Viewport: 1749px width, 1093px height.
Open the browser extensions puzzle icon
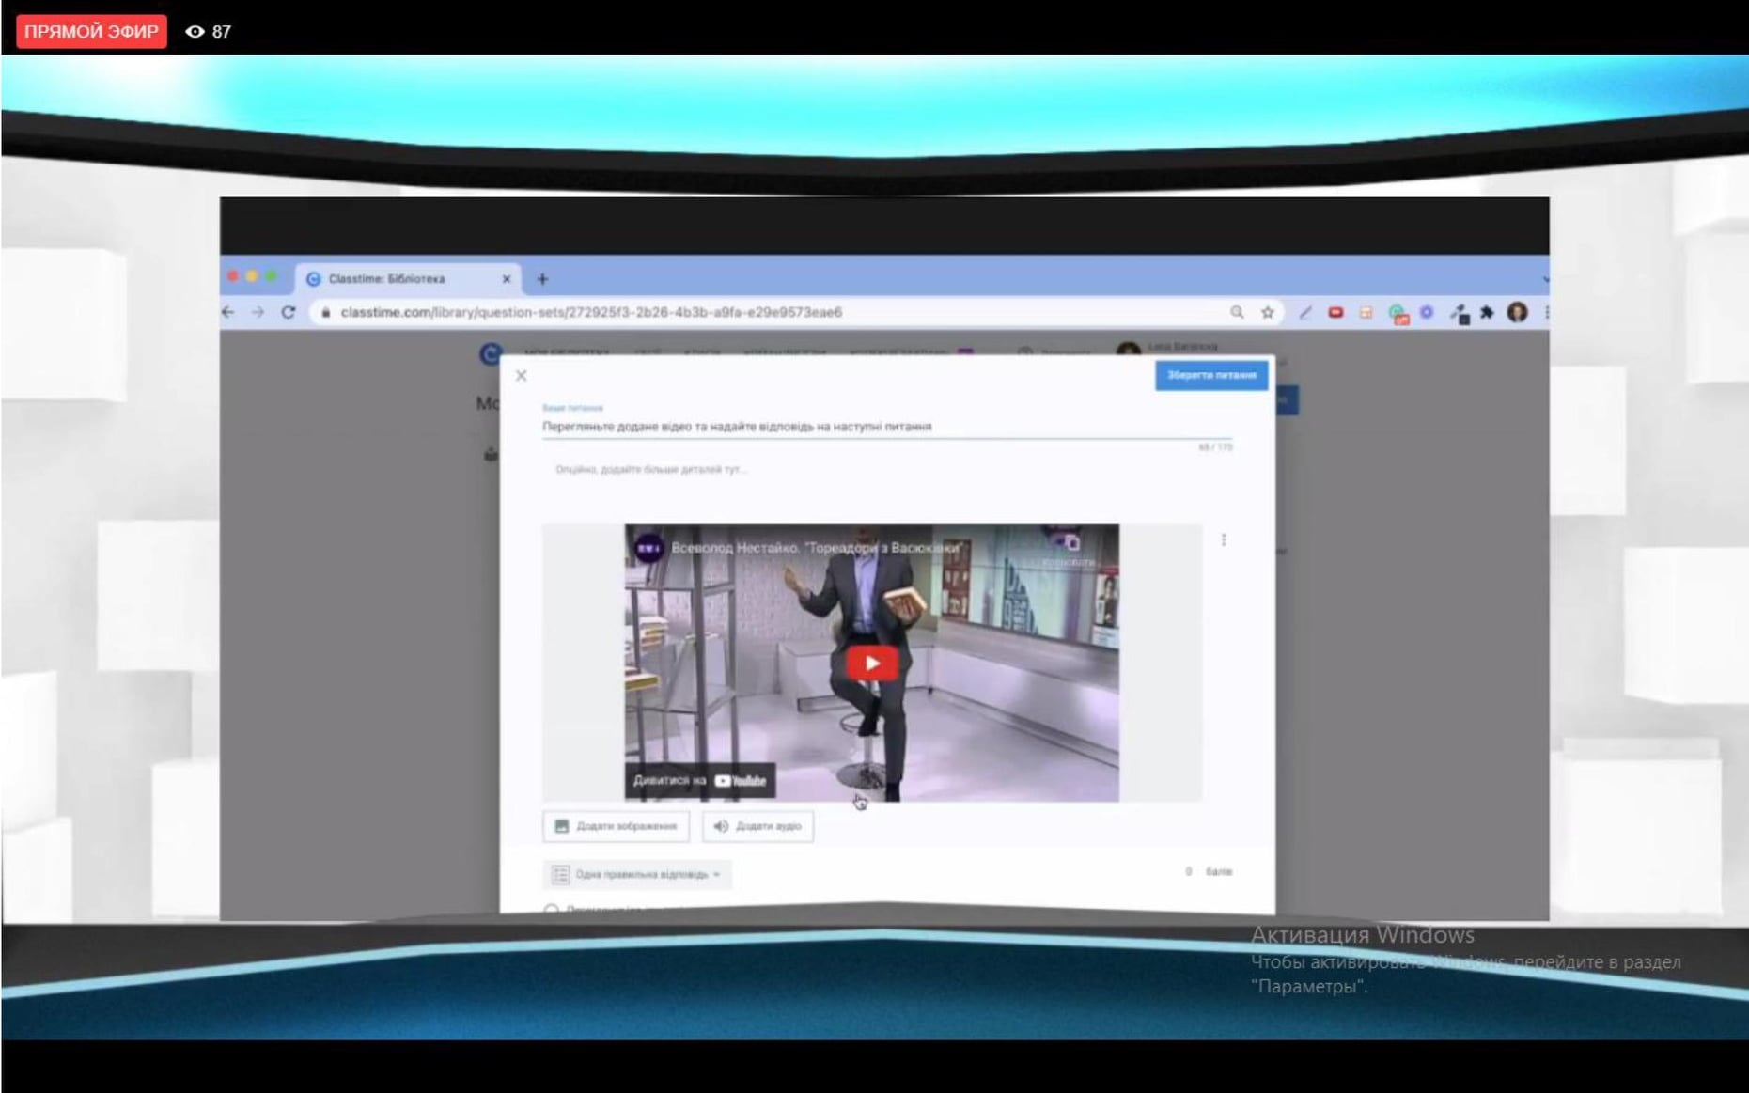(x=1487, y=312)
